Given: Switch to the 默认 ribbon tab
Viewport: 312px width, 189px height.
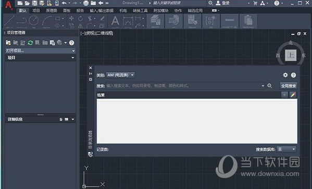Looking at the screenshot, I should [23, 10].
